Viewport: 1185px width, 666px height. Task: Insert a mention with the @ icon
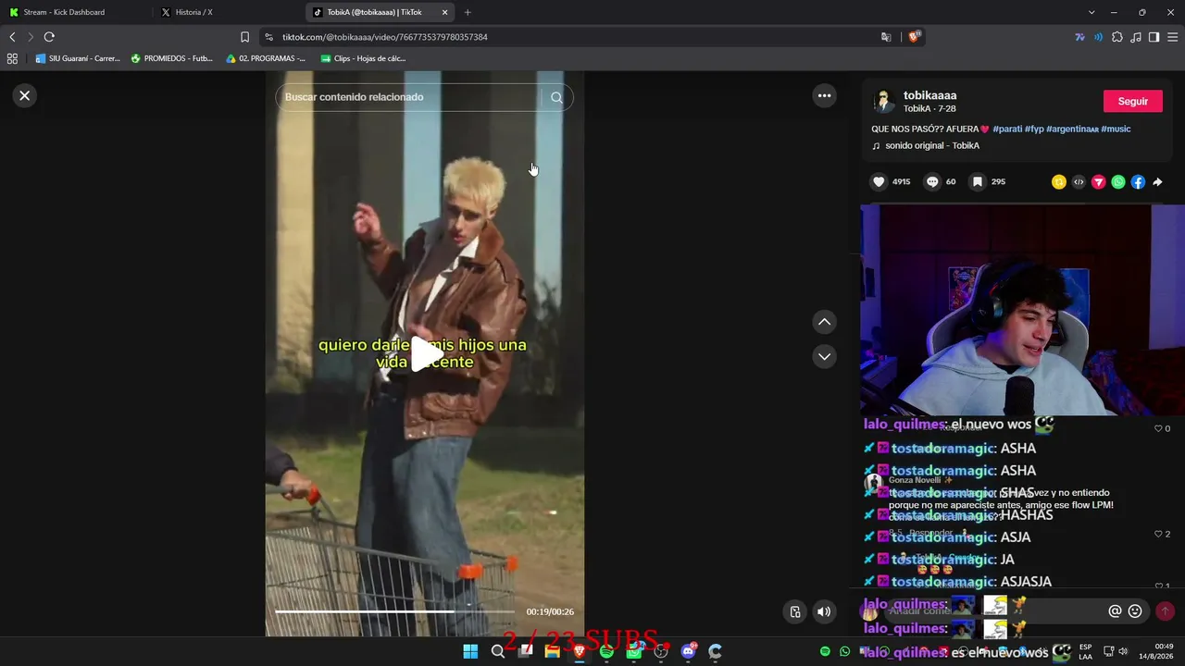coord(1115,611)
